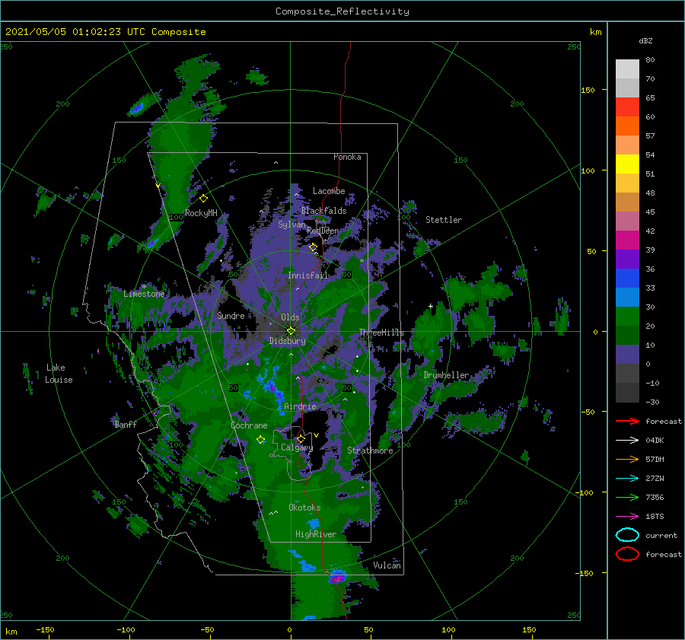Click the Vulcan label
This screenshot has width=685, height=640.
[387, 565]
